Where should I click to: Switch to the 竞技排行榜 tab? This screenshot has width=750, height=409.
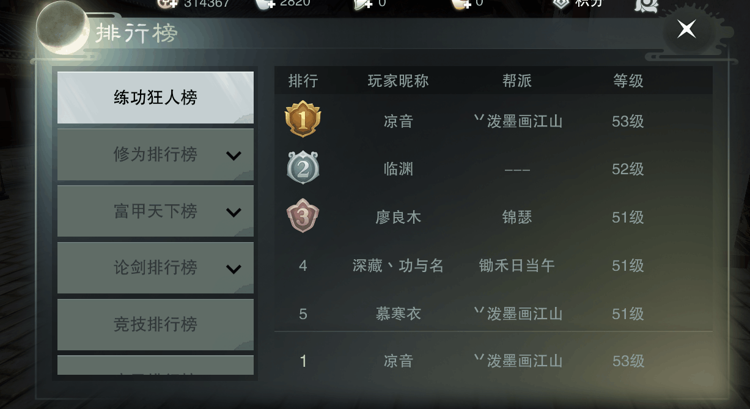pyautogui.click(x=155, y=324)
